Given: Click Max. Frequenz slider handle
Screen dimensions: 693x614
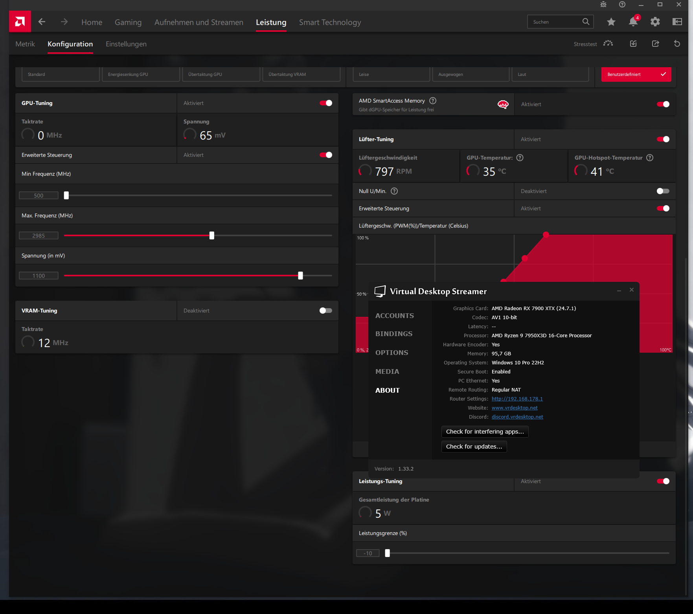Looking at the screenshot, I should (x=212, y=235).
